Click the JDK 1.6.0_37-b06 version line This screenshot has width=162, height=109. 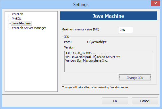(x=78, y=53)
